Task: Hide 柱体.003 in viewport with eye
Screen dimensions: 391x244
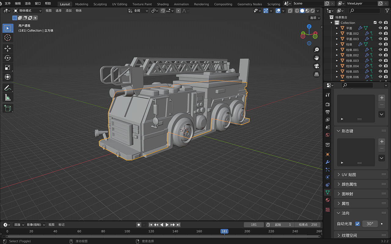Action: [380, 61]
